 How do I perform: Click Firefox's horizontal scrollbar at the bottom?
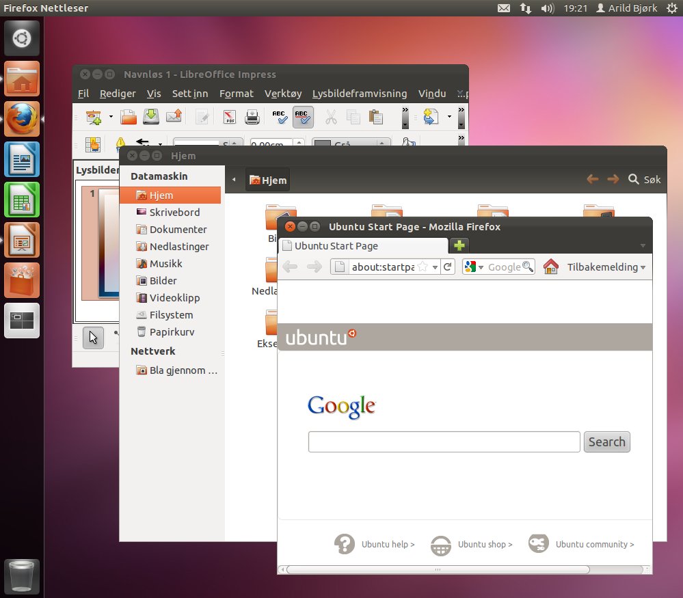[x=438, y=569]
